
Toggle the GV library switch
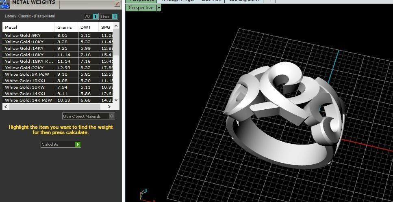coord(96,17)
